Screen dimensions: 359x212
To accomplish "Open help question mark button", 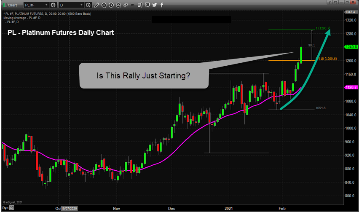I will point(330,2).
